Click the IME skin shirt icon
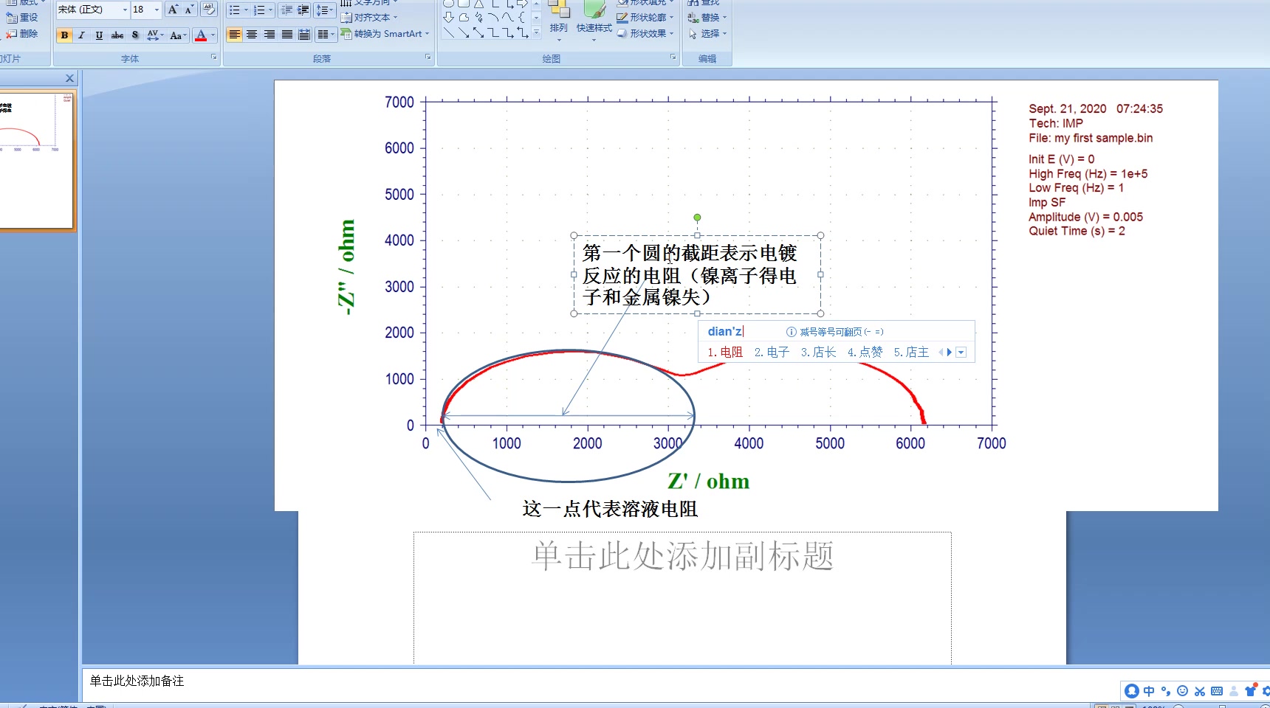The height and width of the screenshot is (708, 1270). [1250, 691]
